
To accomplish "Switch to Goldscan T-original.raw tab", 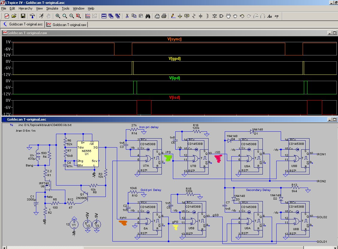I will coord(67,25).
